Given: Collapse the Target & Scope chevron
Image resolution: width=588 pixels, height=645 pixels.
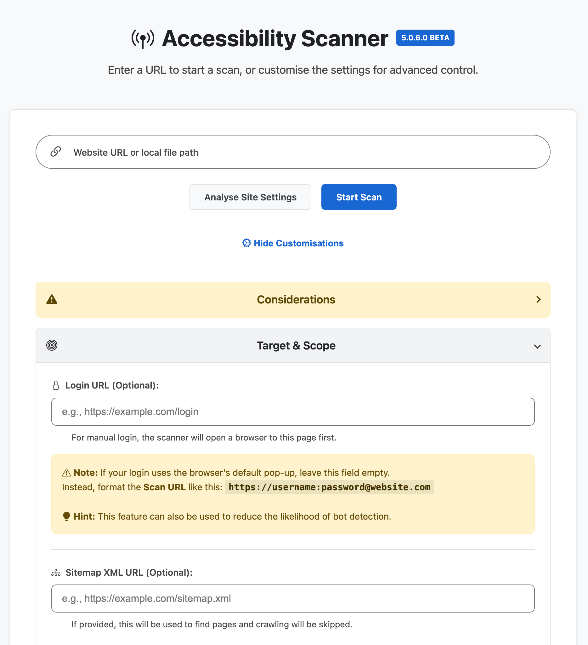Looking at the screenshot, I should pyautogui.click(x=537, y=346).
